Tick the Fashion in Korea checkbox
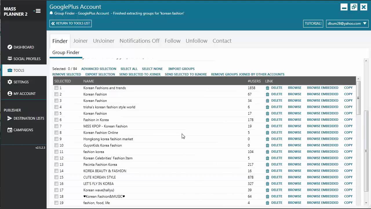 (x=56, y=120)
